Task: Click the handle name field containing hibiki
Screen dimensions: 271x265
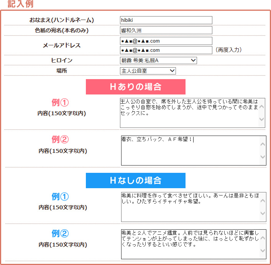Action: click(166, 20)
